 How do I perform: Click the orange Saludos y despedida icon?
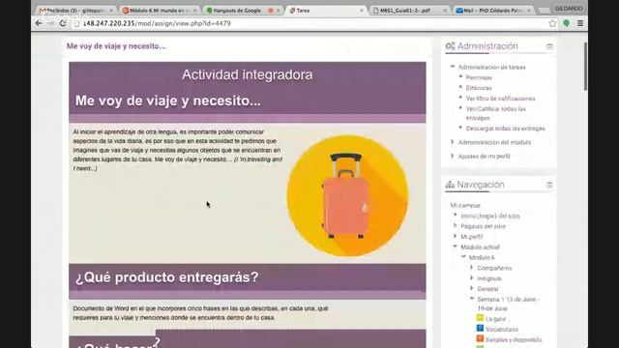tap(480, 338)
